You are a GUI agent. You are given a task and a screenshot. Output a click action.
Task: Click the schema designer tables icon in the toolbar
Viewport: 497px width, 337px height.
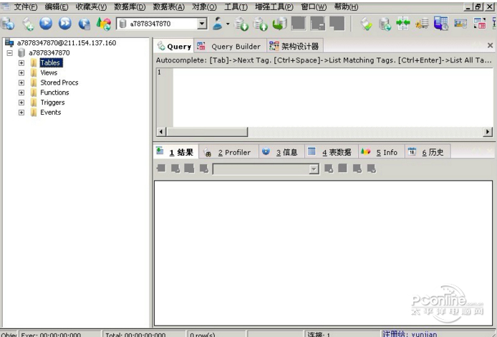(480, 24)
